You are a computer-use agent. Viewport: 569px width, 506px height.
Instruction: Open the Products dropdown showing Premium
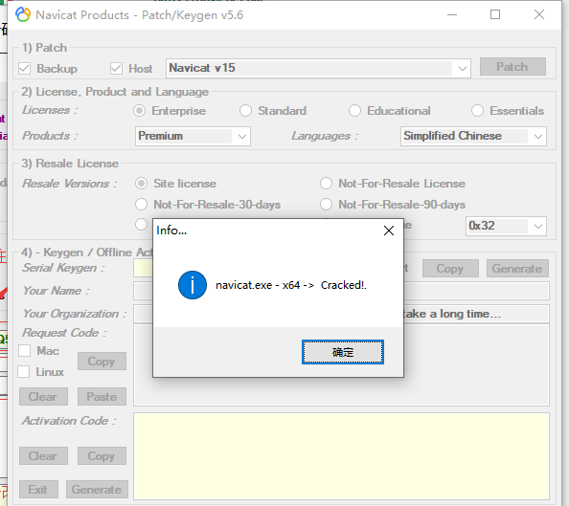(x=193, y=136)
